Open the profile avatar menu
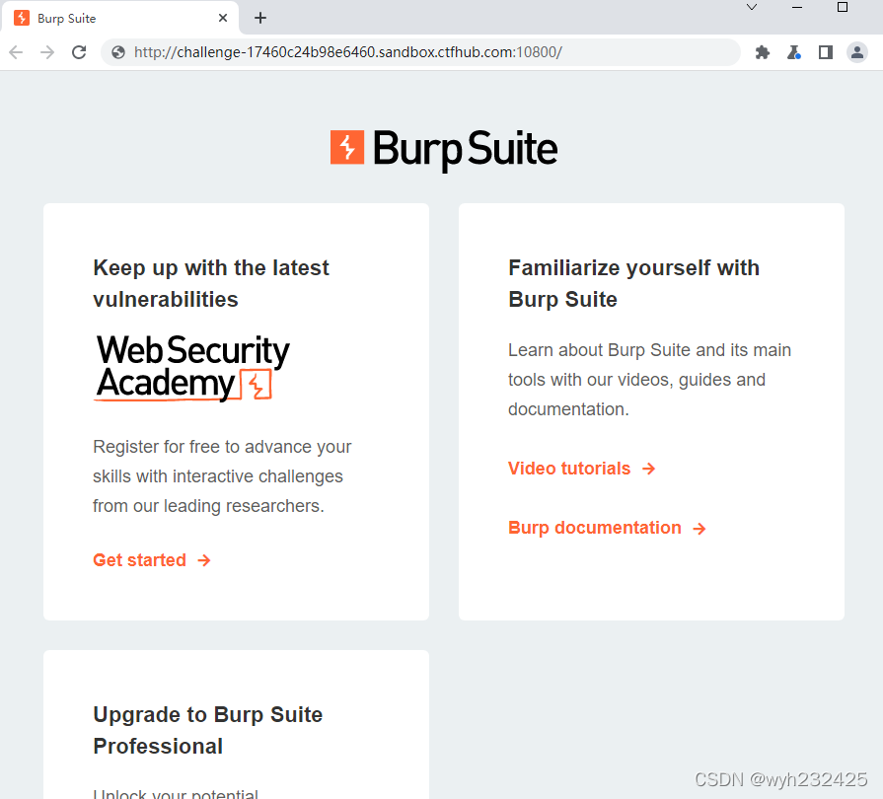 [x=857, y=52]
